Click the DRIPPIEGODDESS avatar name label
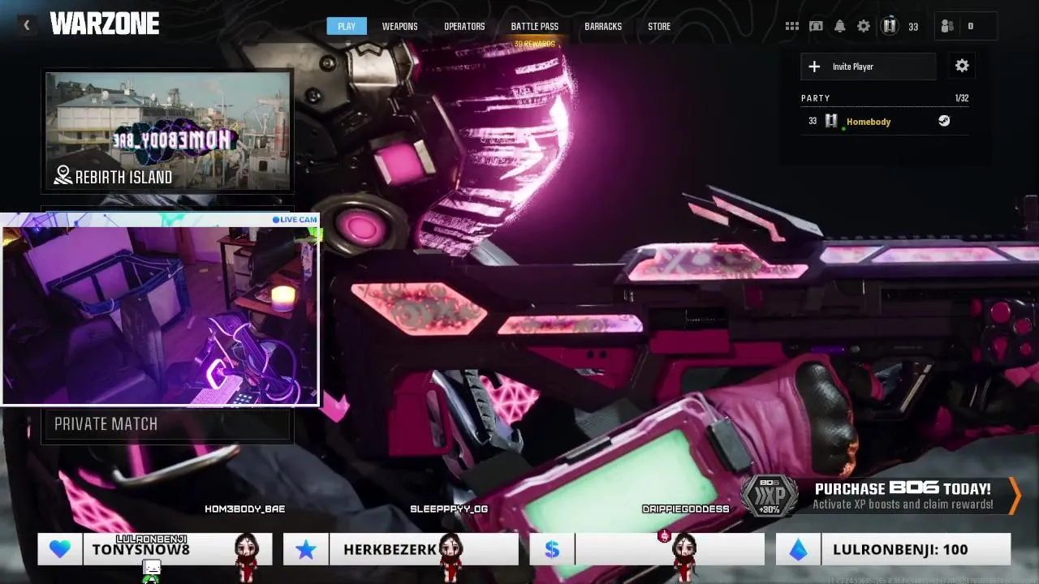 tap(685, 509)
